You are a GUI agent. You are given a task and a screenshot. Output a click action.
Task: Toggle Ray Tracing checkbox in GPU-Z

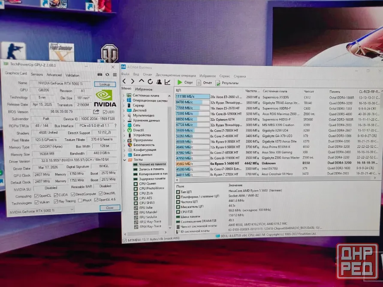(x=56, y=202)
